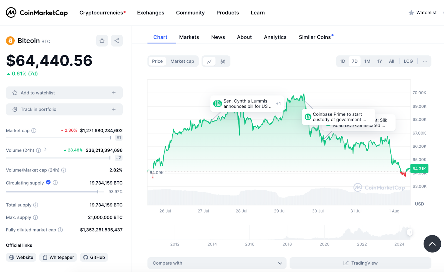Click the orange Bitcoin coin icon
This screenshot has height=272, width=444.
pos(10,41)
